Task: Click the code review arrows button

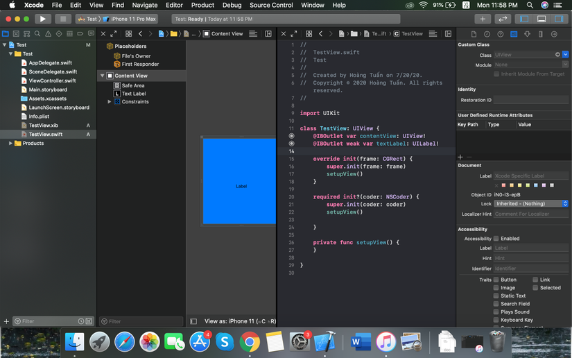Action: [503, 19]
